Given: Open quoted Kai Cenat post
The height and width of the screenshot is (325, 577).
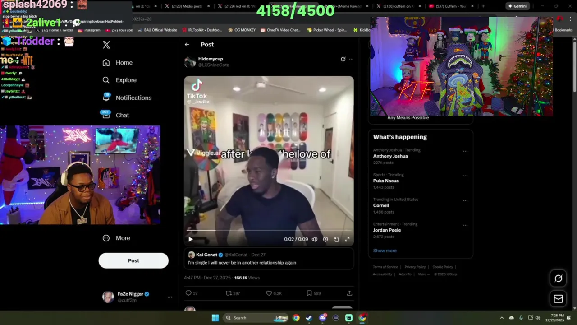Looking at the screenshot, I should [x=269, y=259].
